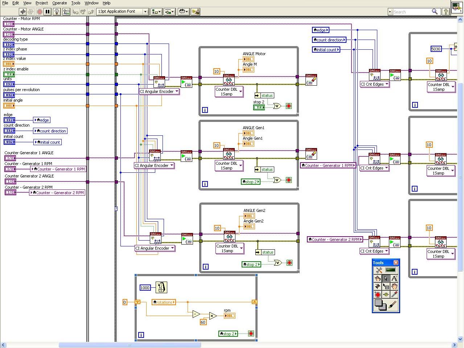464x348 pixels.
Task: Open the 13pt Application Font dropdown
Action: [123, 12]
